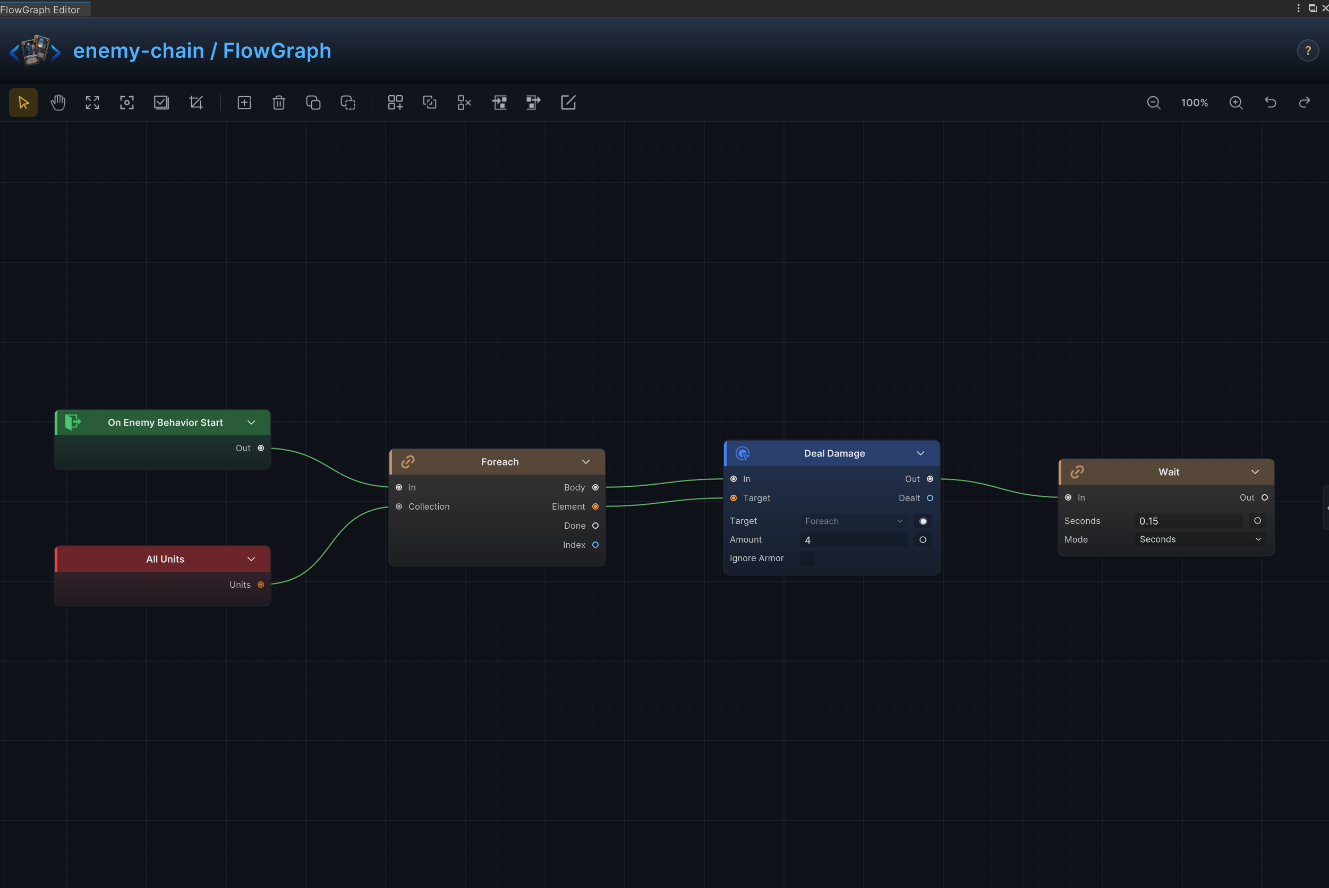This screenshot has height=888, width=1329.
Task: Collapse the On Enemy Behavior Start node
Action: [x=251, y=422]
